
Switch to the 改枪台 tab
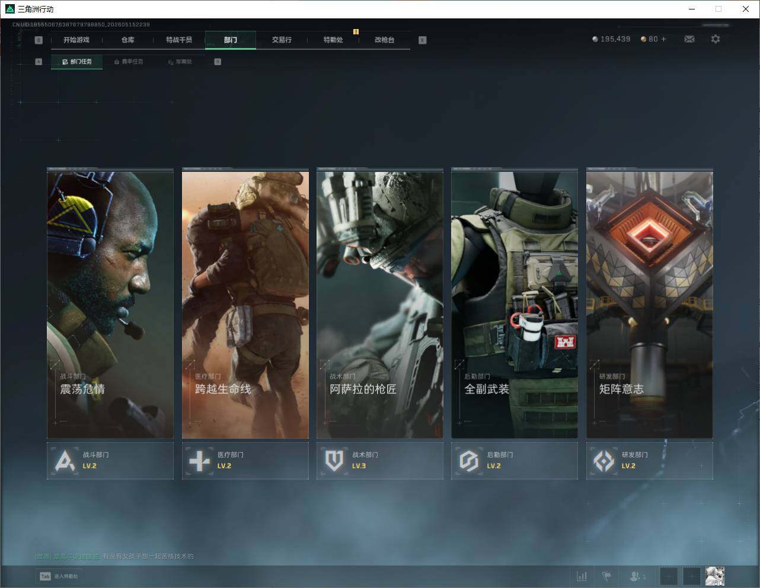pos(384,40)
